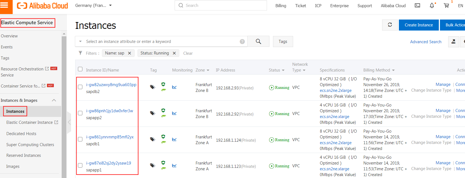Screen dimensions: 465x178
Task: Open monitoring chart for sapapp2
Action: point(174,113)
